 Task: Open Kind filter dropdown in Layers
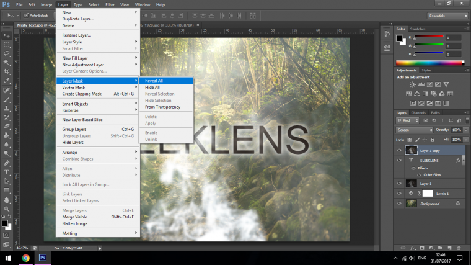408,120
